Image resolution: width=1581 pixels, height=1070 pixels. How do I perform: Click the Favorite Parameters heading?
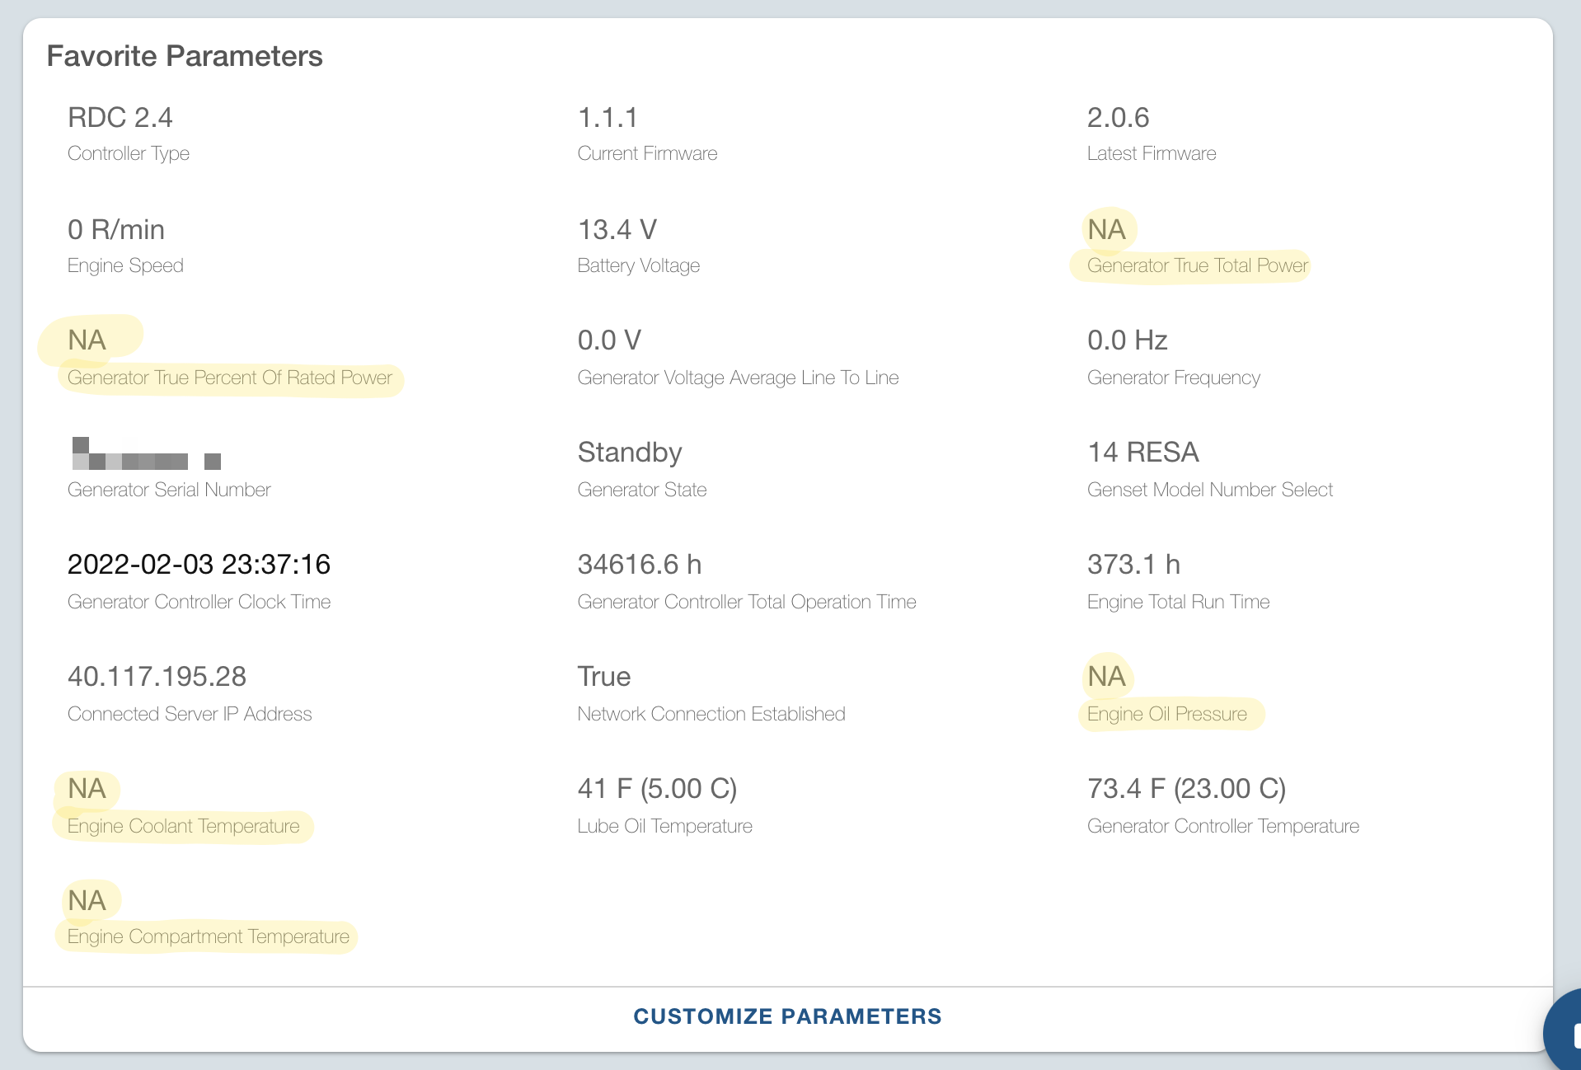point(185,55)
